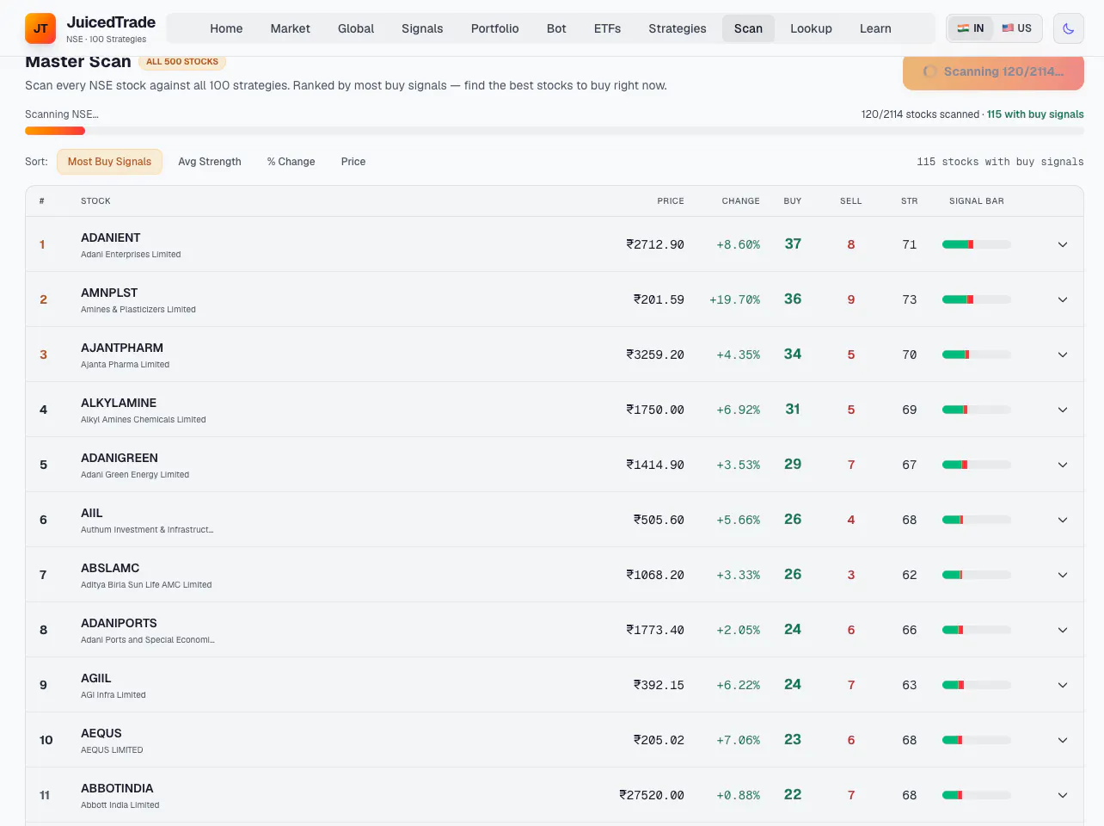Select the AMNPLST stock name

click(x=109, y=293)
